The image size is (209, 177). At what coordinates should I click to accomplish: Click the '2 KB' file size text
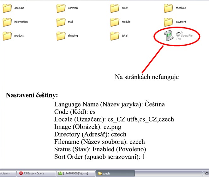178,39
